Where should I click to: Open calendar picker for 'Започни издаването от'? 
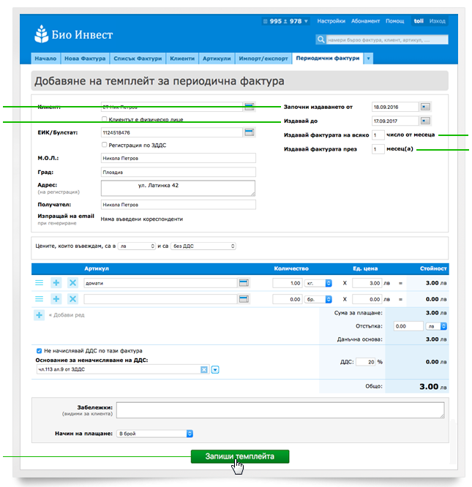coord(426,107)
